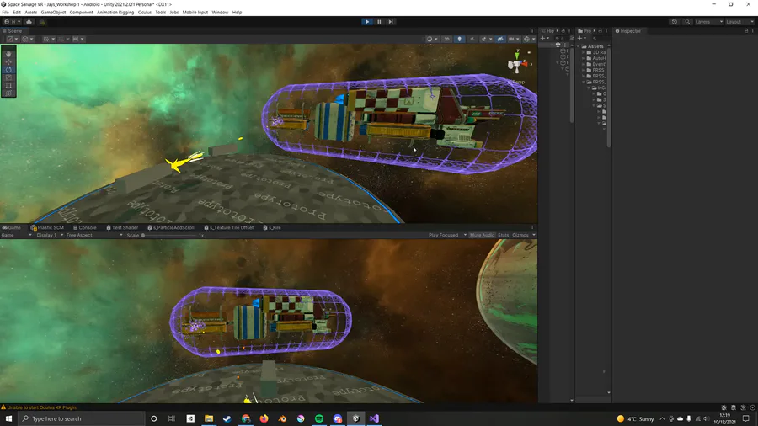Open the Undo History button
The width and height of the screenshot is (758, 426).
pos(675,22)
